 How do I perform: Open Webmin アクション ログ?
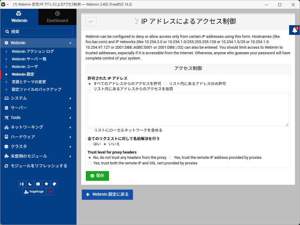coord(33,52)
